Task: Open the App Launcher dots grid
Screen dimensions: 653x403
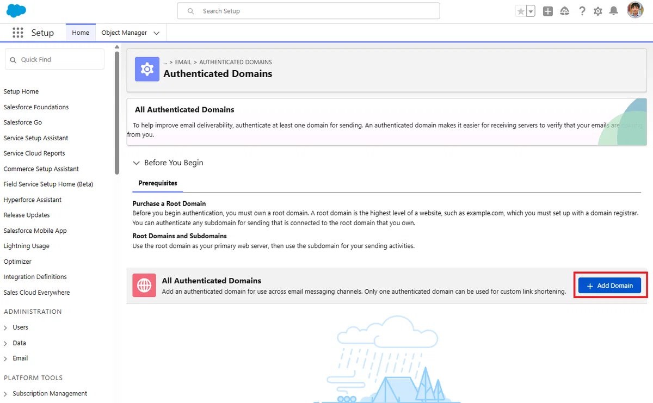Action: point(18,33)
